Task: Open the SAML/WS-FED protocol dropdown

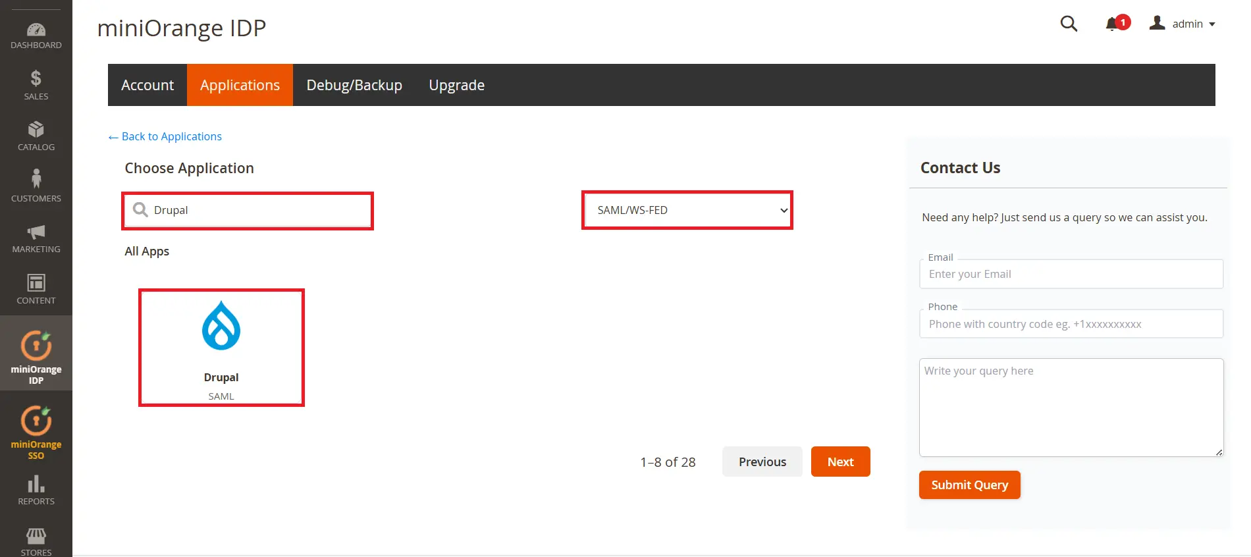Action: pyautogui.click(x=687, y=210)
